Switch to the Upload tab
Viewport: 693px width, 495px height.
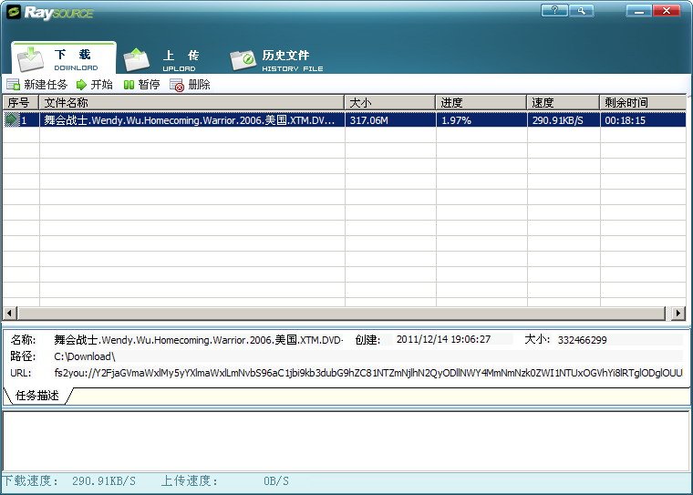click(164, 60)
